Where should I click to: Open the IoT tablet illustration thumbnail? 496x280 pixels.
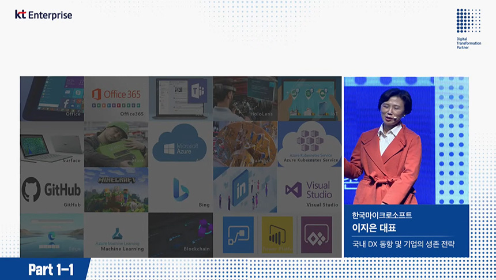coord(310,99)
